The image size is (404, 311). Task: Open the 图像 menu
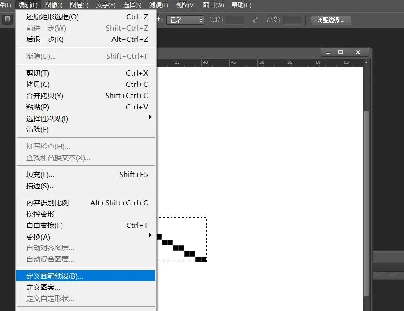(x=54, y=5)
